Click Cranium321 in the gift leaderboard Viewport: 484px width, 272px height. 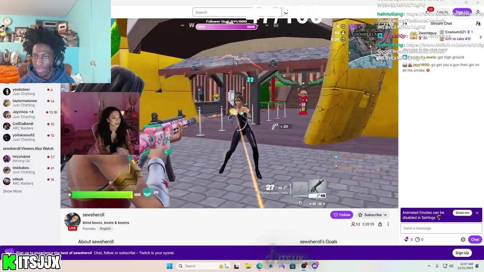455,32
